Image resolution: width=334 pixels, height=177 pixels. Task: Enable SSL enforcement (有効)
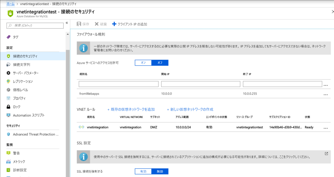point(143,171)
